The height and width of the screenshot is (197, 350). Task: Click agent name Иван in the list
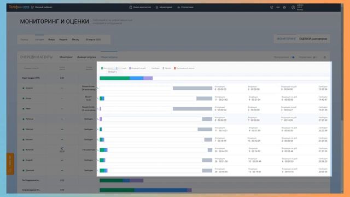[28, 108]
